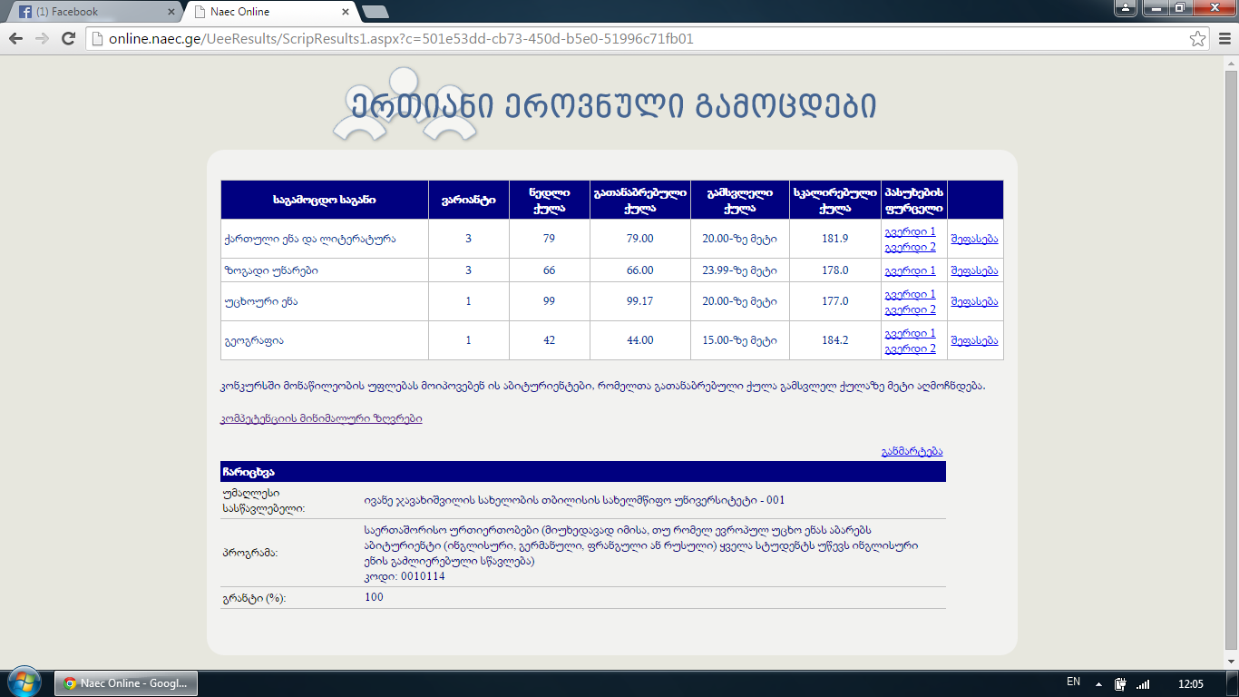The image size is (1239, 697).
Task: Click the scaled score 181.9
Action: click(x=834, y=239)
